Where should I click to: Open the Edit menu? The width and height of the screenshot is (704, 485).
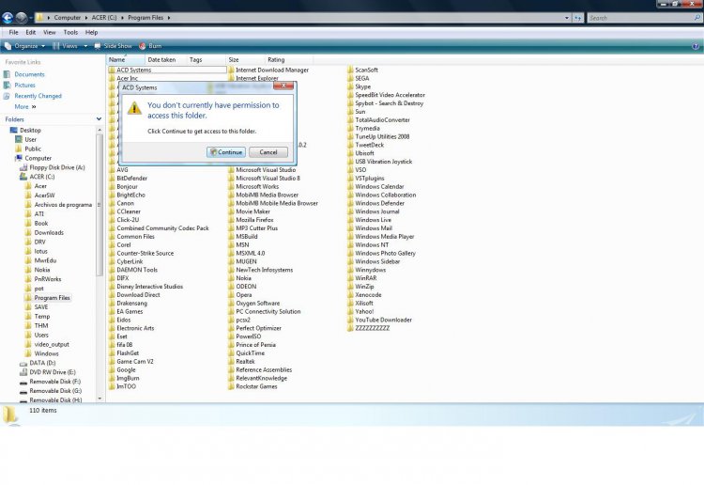31,32
